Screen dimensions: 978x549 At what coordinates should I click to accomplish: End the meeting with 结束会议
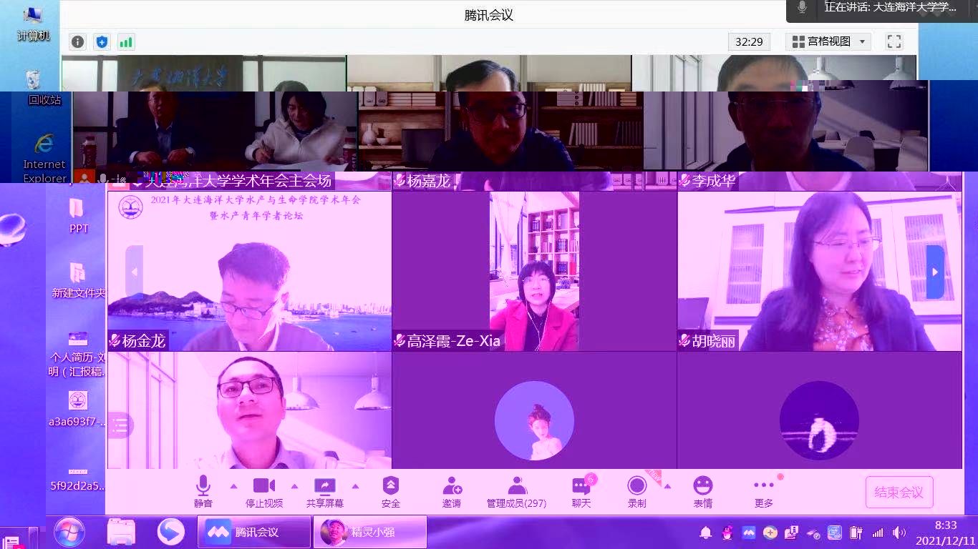tap(899, 492)
